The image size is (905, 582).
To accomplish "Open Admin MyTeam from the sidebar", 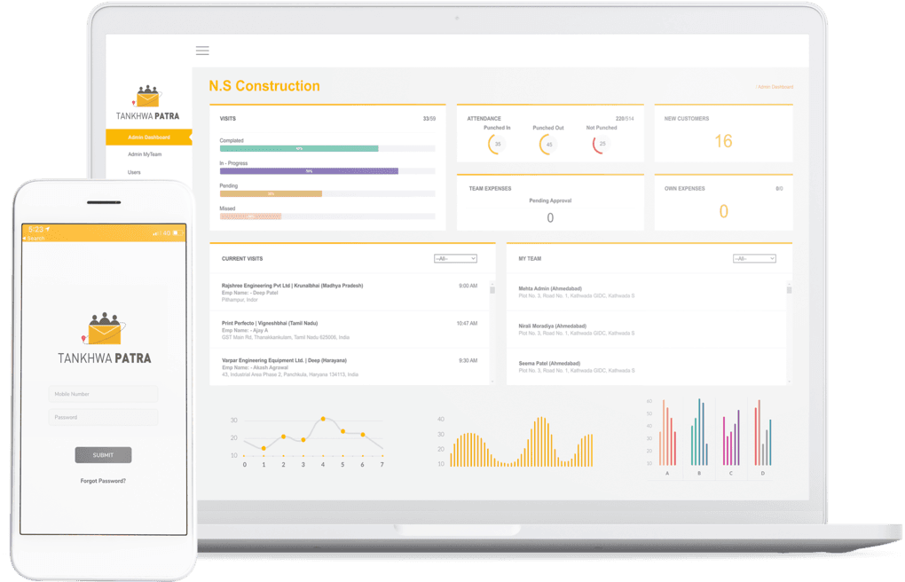I will point(145,154).
